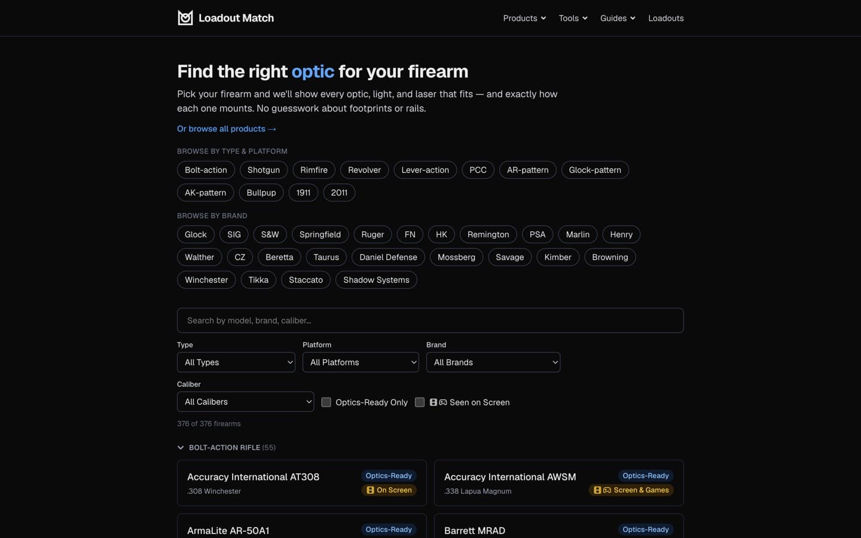Browse the Beretta brand chip
The height and width of the screenshot is (538, 861).
click(279, 257)
